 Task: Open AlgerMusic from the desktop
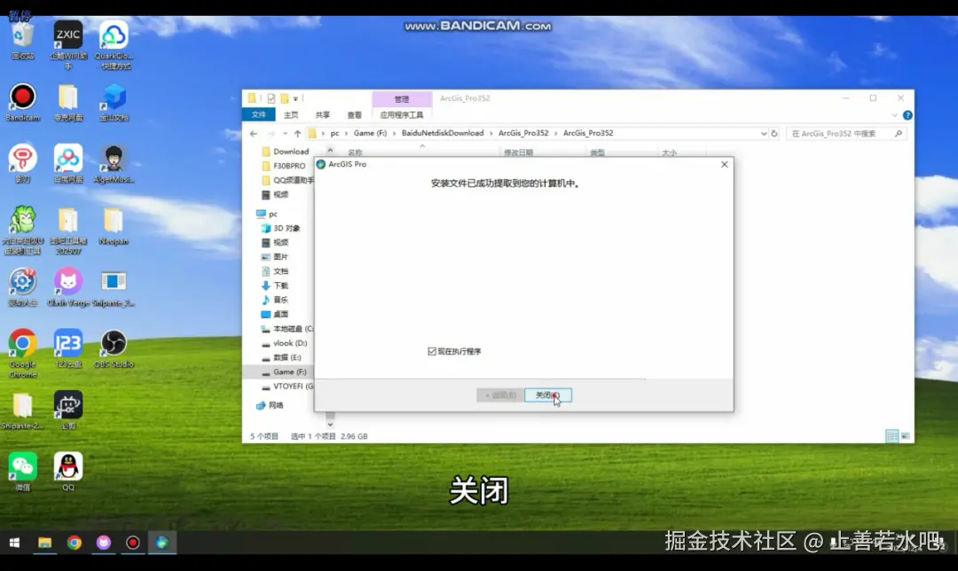114,160
